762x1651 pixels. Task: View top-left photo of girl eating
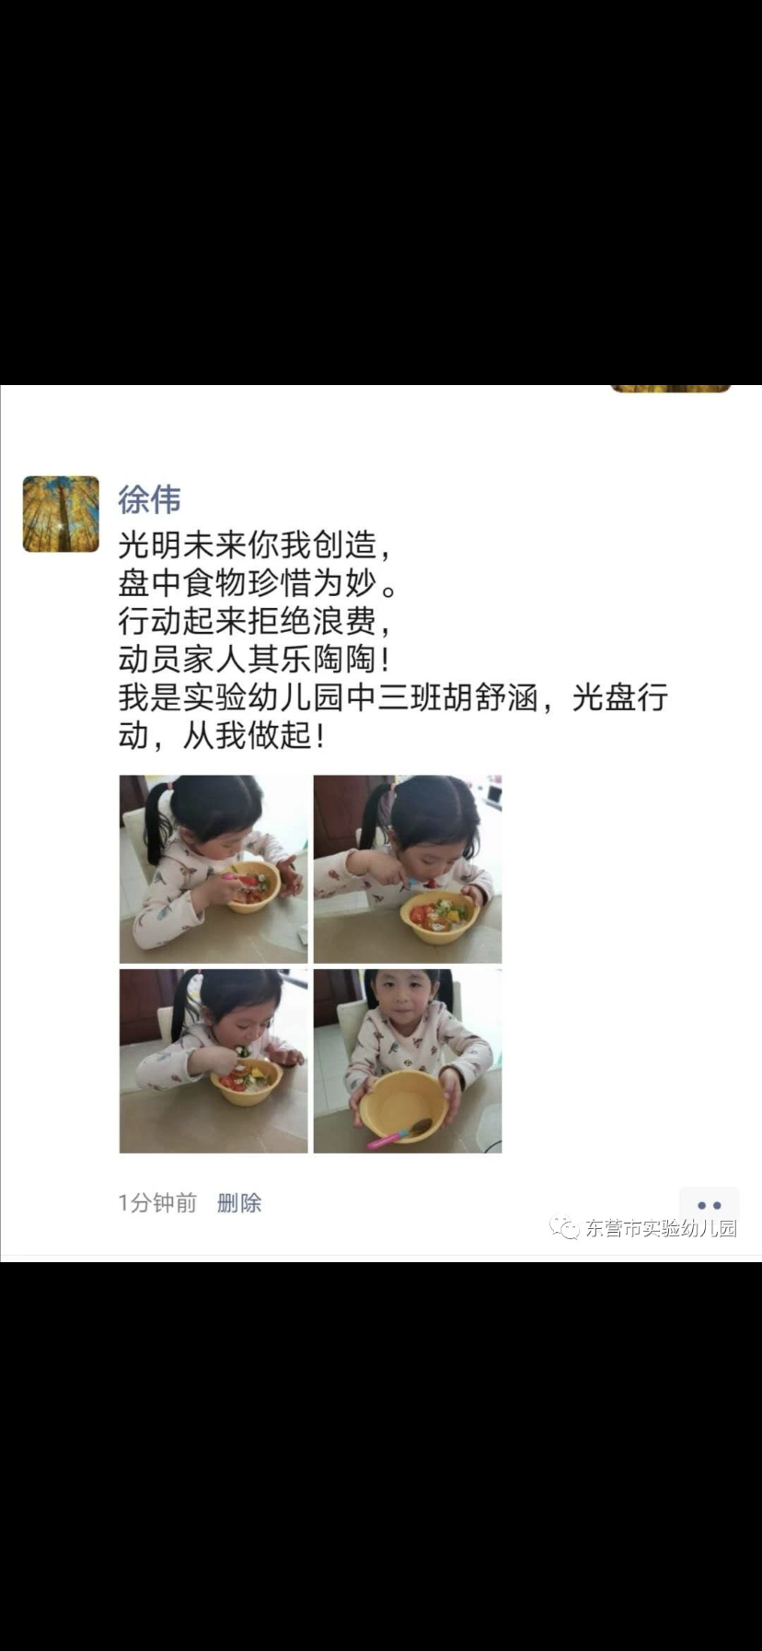(214, 869)
